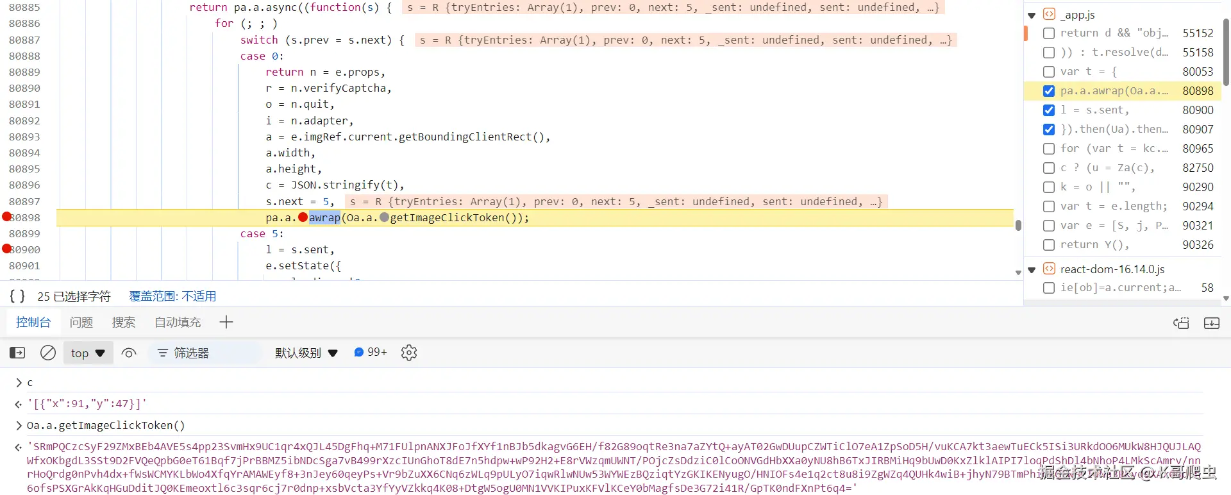Click line number 80907 in breakpoints list
Viewport: 1231px width, 495px height.
tap(1198, 130)
